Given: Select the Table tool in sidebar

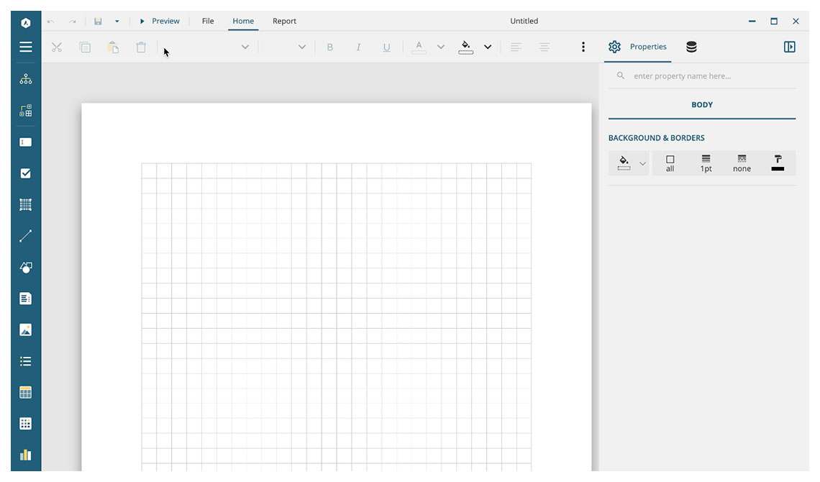Looking at the screenshot, I should point(26,393).
